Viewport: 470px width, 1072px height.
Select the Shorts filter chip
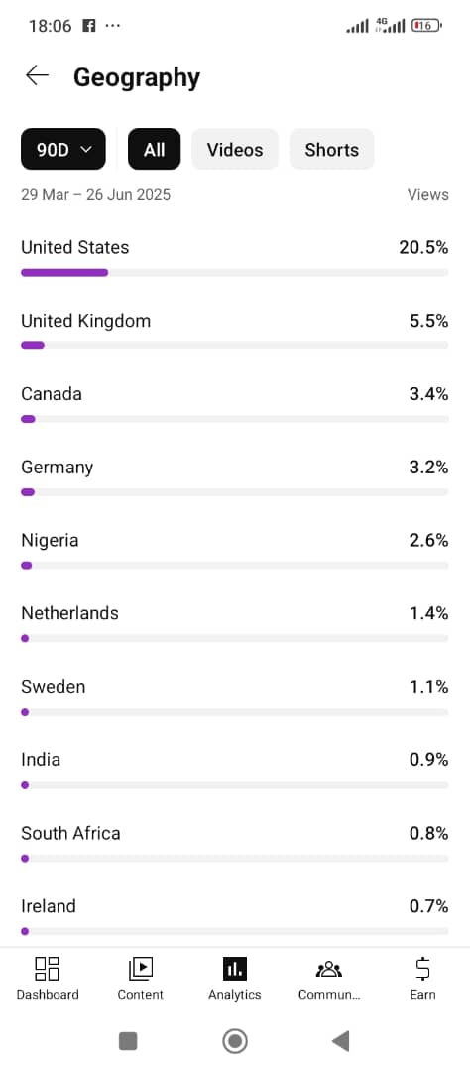(x=332, y=149)
